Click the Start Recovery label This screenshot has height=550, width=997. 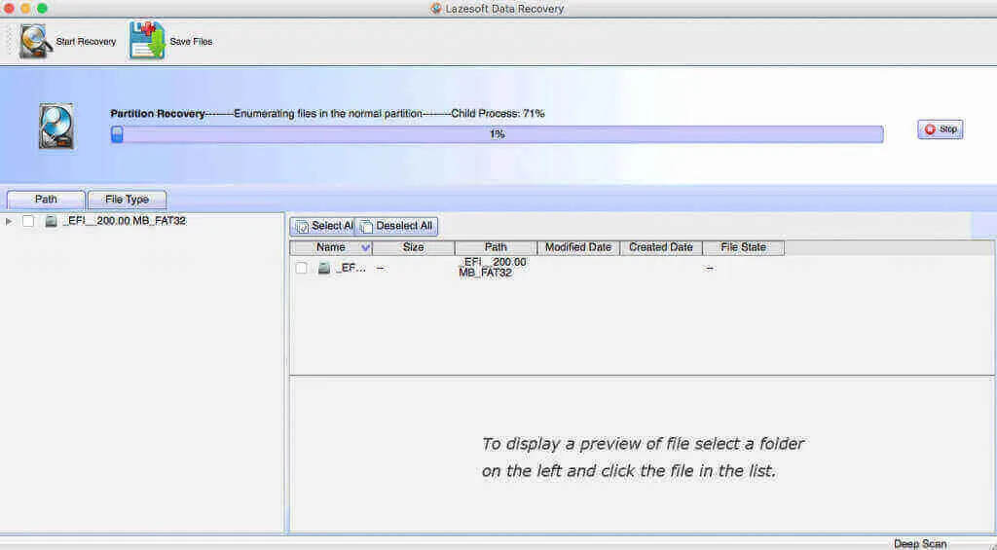[x=86, y=41]
